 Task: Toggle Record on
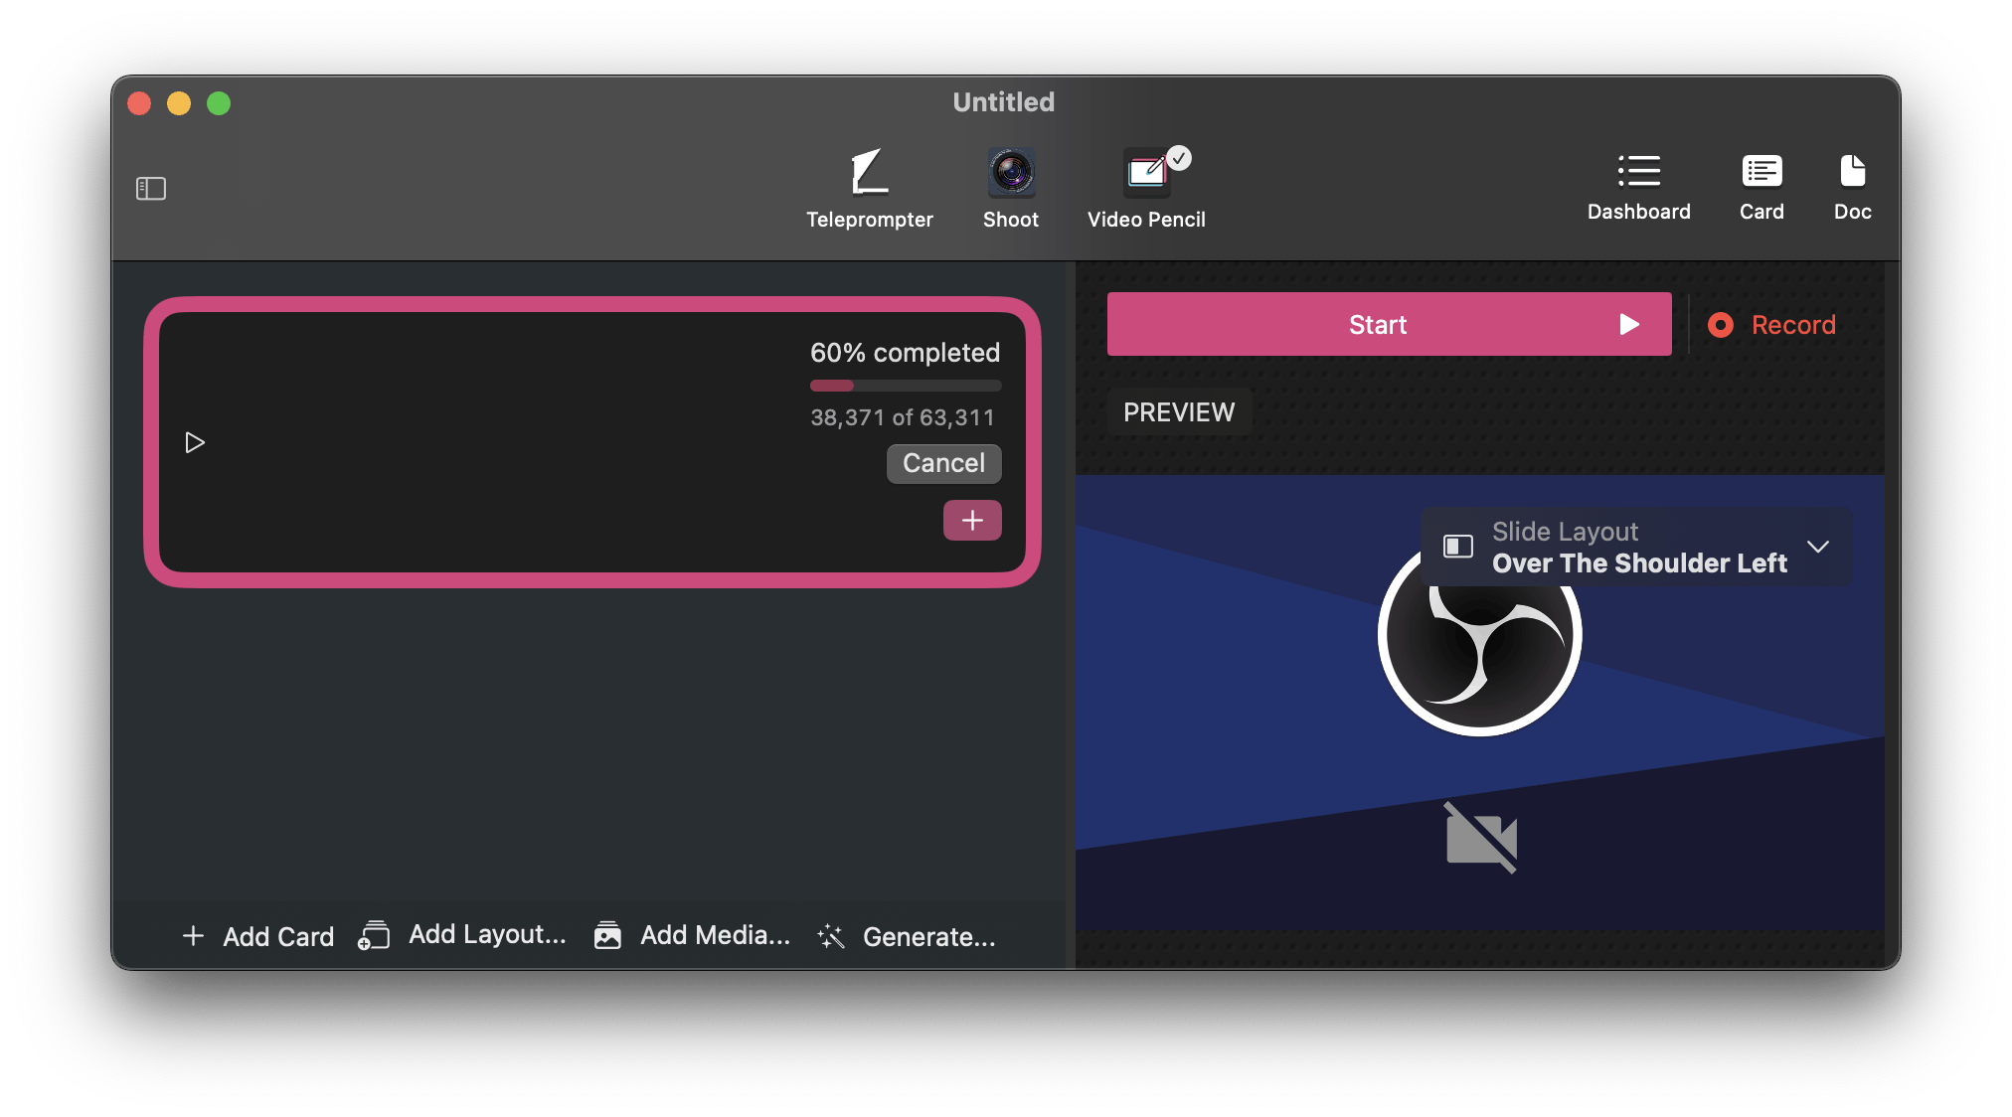tap(1771, 325)
